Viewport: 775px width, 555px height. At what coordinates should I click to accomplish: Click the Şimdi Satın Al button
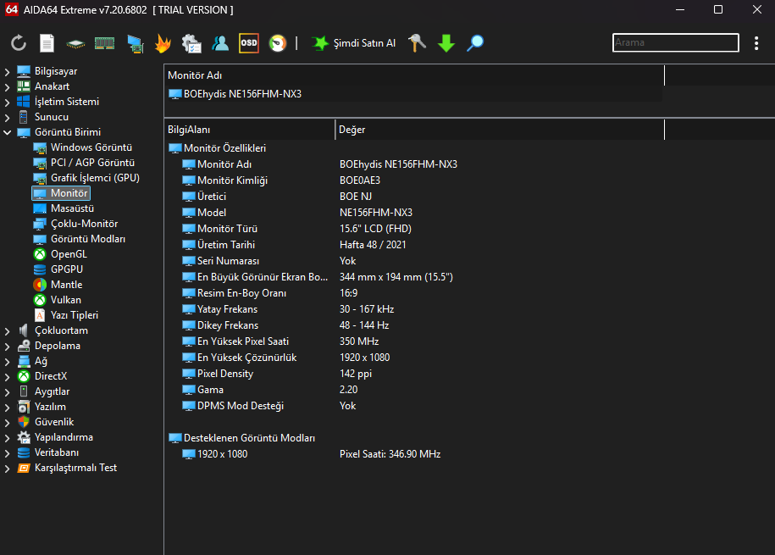click(x=354, y=43)
